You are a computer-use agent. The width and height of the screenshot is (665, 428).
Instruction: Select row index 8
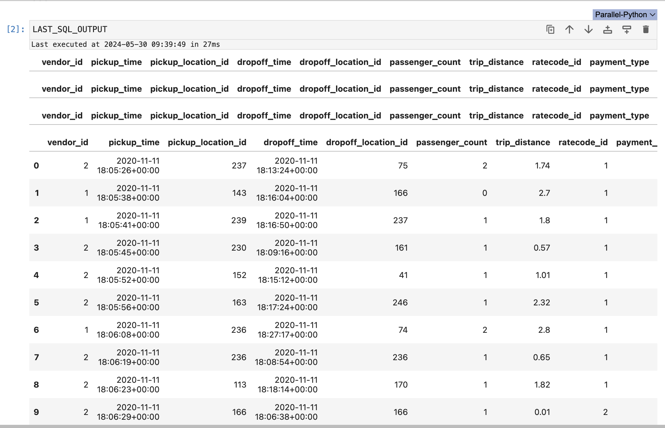point(36,385)
